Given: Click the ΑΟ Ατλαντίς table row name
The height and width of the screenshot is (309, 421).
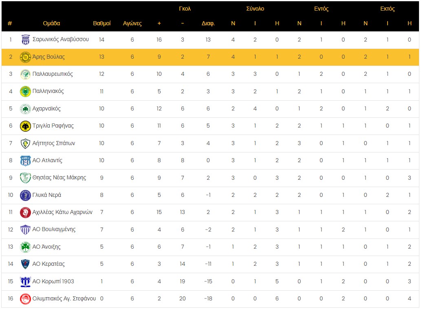Looking at the screenshot, I should (47, 161).
